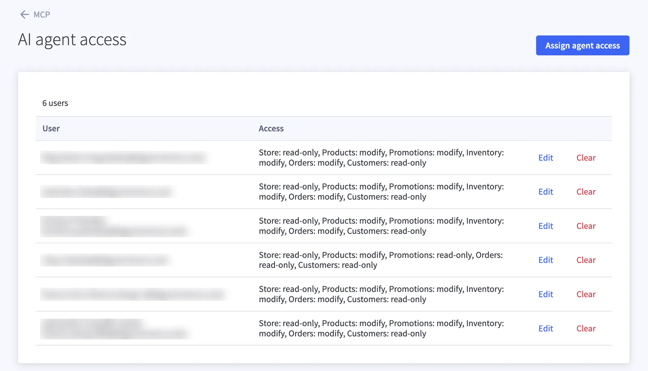This screenshot has width=648, height=371.
Task: Click the 'AI agent access' page heading
Action: [72, 40]
